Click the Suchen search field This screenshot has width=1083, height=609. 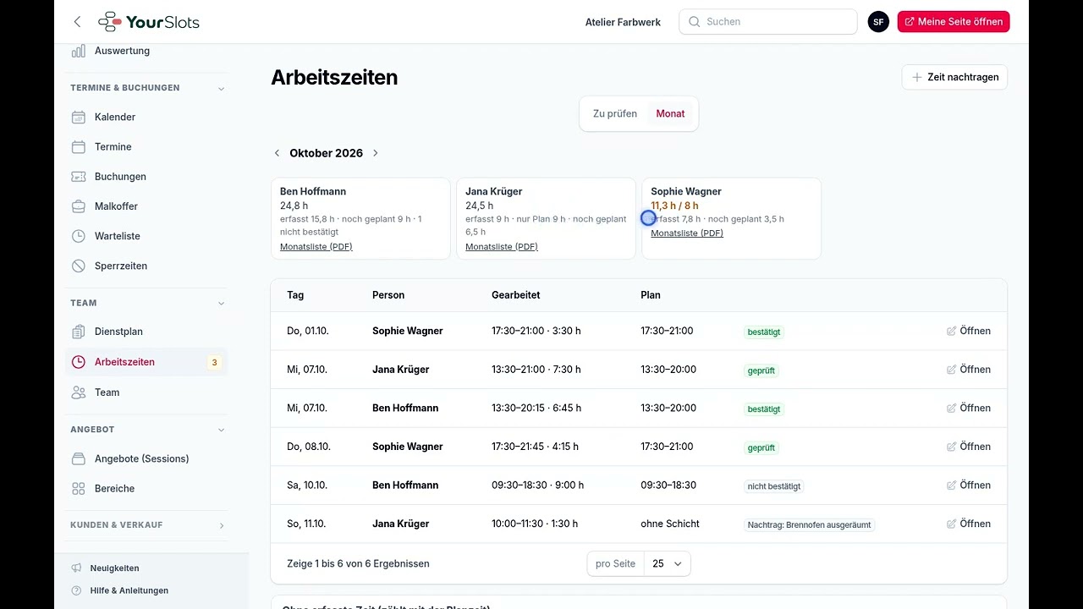[768, 22]
